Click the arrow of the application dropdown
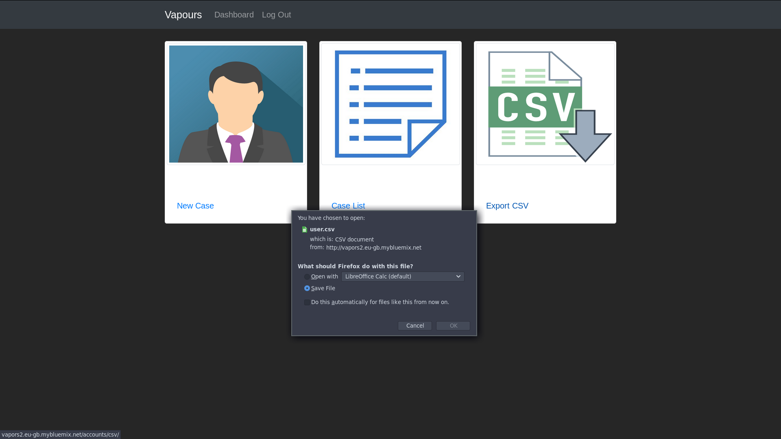Viewport: 781px width, 439px height. [458, 276]
